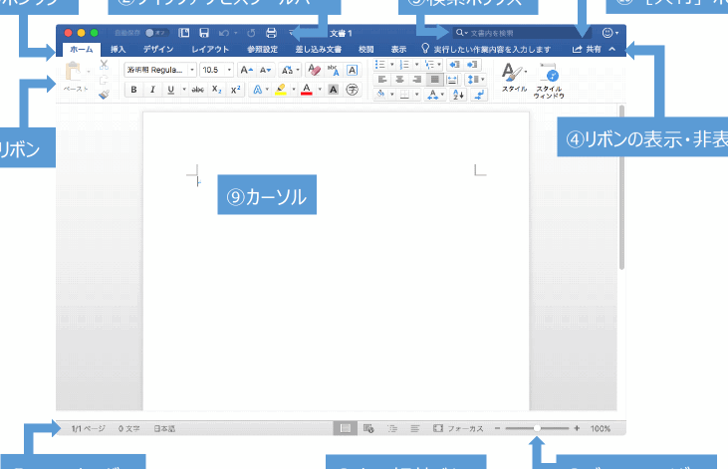
Task: Open the 差し込み文書 (Mailings) tab
Action: click(x=319, y=49)
